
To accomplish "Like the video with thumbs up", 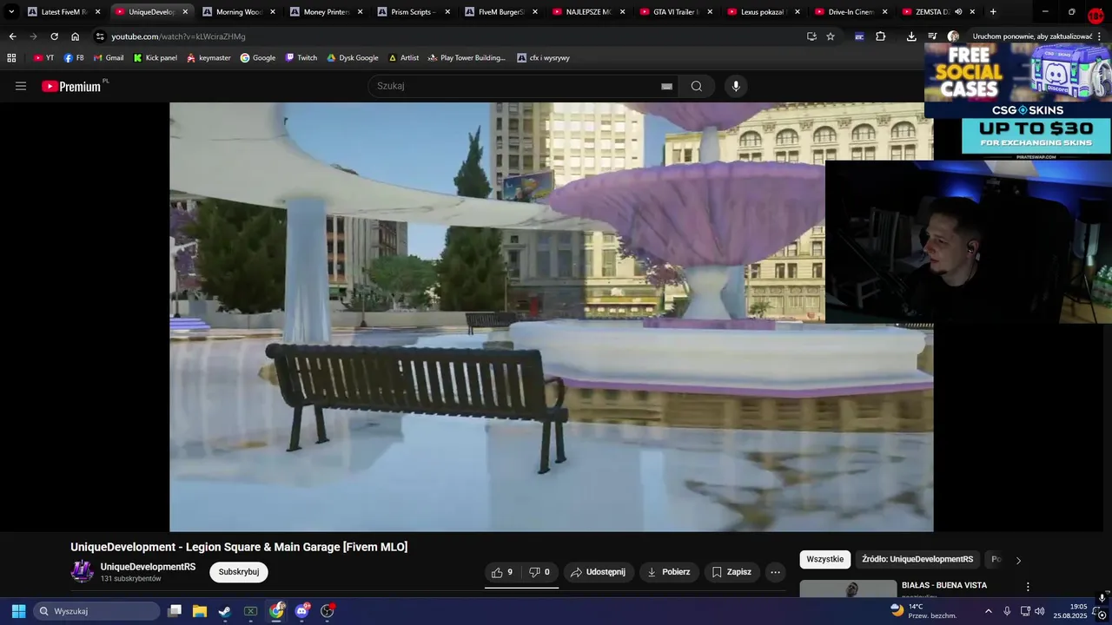I will tap(502, 572).
